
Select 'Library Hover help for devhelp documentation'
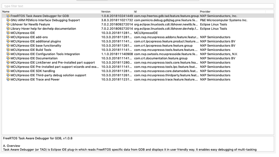point(43,29)
